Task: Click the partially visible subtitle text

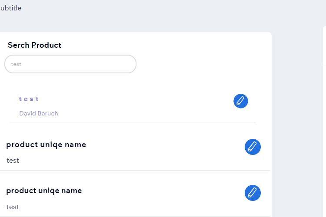Action: [x=10, y=8]
